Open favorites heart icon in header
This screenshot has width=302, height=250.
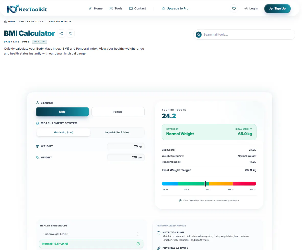pyautogui.click(x=234, y=8)
